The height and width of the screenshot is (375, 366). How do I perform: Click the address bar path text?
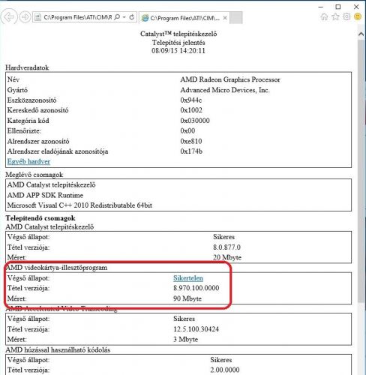click(78, 17)
